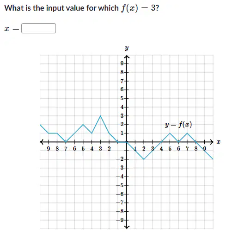Click the y-axis tick label 9
The image size is (232, 234).
pyautogui.click(x=122, y=63)
